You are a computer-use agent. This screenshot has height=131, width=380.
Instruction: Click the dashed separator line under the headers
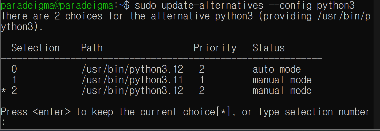click(161, 58)
